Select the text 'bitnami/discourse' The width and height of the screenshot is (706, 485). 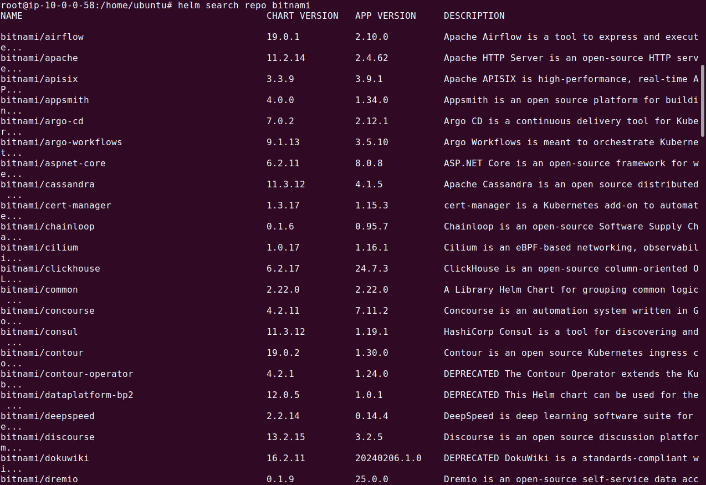pos(48,437)
